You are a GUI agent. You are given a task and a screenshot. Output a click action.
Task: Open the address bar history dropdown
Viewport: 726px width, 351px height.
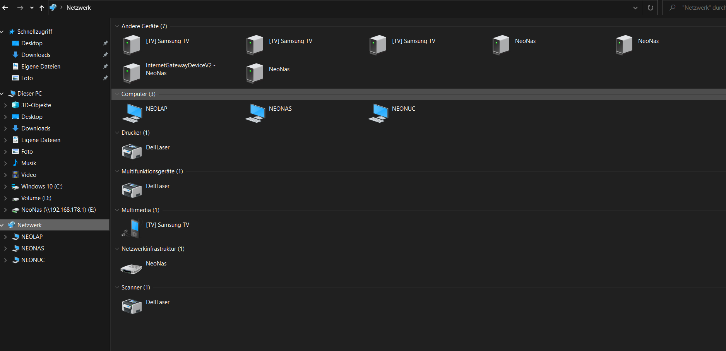pyautogui.click(x=635, y=8)
